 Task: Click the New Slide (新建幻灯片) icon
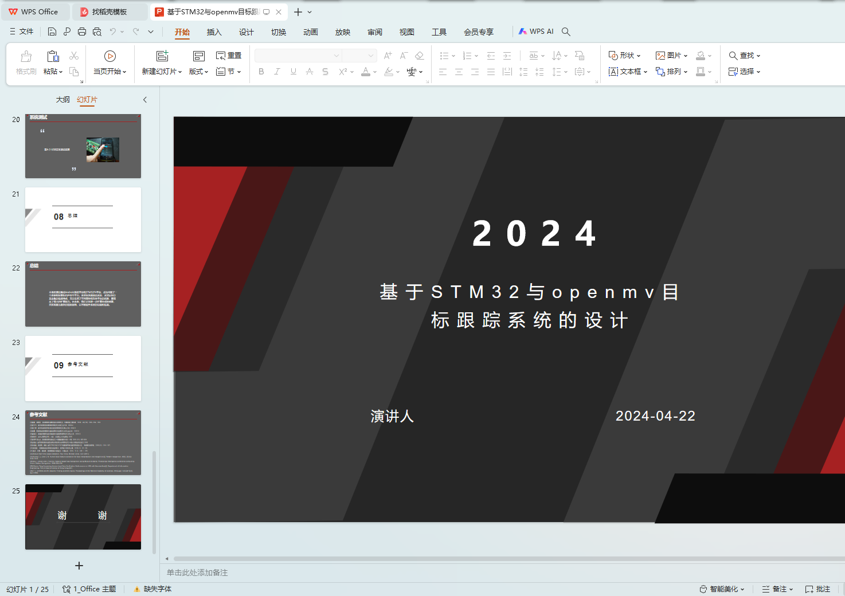(x=162, y=56)
